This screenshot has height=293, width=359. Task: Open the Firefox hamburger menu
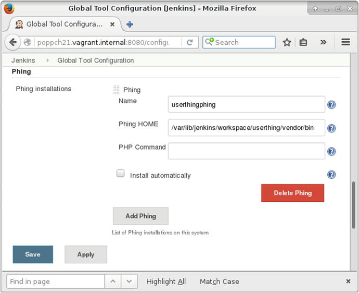coord(345,42)
